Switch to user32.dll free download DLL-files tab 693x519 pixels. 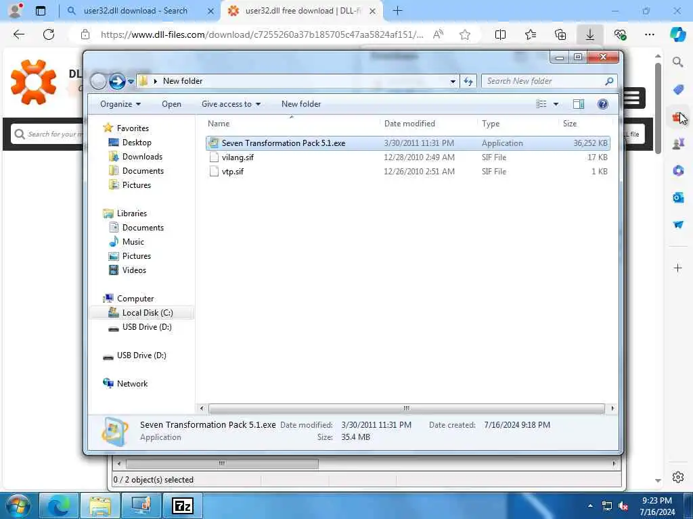point(303,11)
